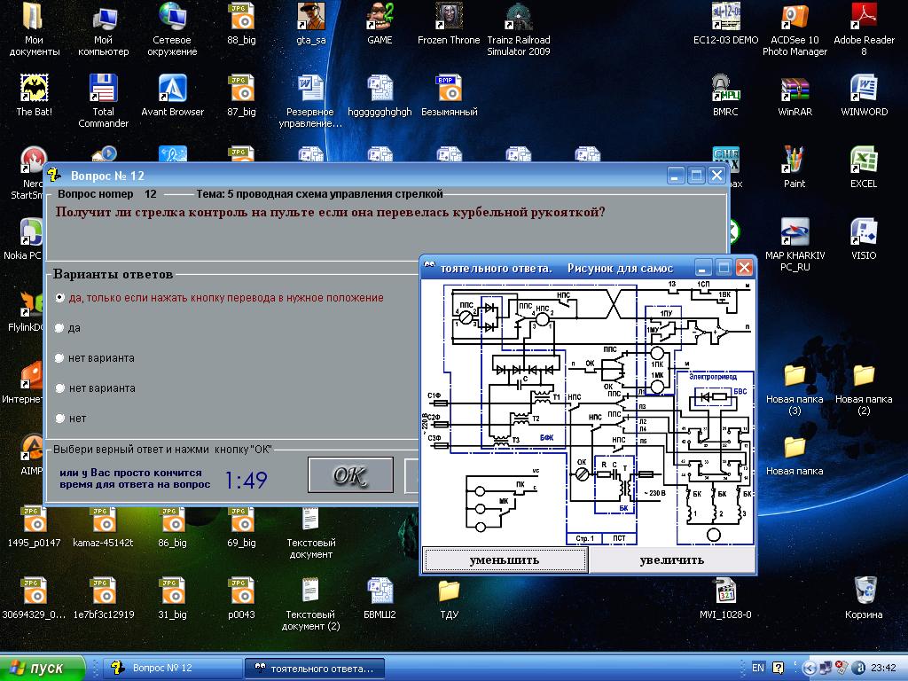This screenshot has height=681, width=908.
Task: Click the "увеличить" zoom-in button
Action: click(671, 560)
